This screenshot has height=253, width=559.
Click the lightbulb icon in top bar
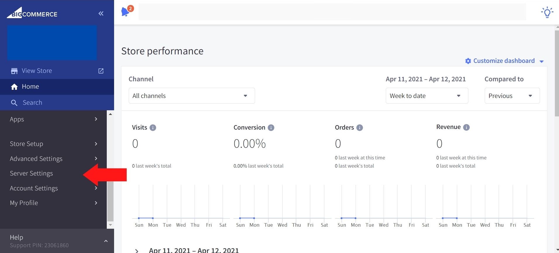547,12
